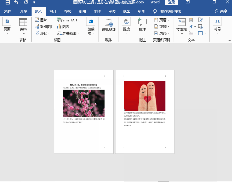Switch to the 布局 ribbon tab
Image resolution: width=232 pixels, height=182 pixels.
(x=68, y=11)
